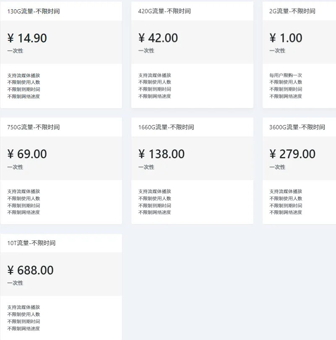This screenshot has width=336, height=340.
Task: Click 不限制到期时间 in the 10T plan
Action: click(23, 322)
